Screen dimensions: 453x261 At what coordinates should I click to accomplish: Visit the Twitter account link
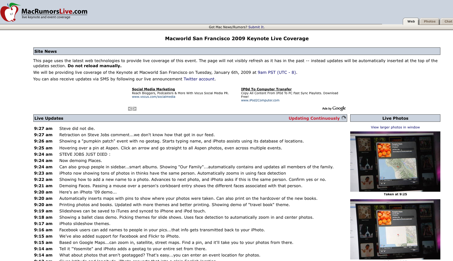click(199, 79)
